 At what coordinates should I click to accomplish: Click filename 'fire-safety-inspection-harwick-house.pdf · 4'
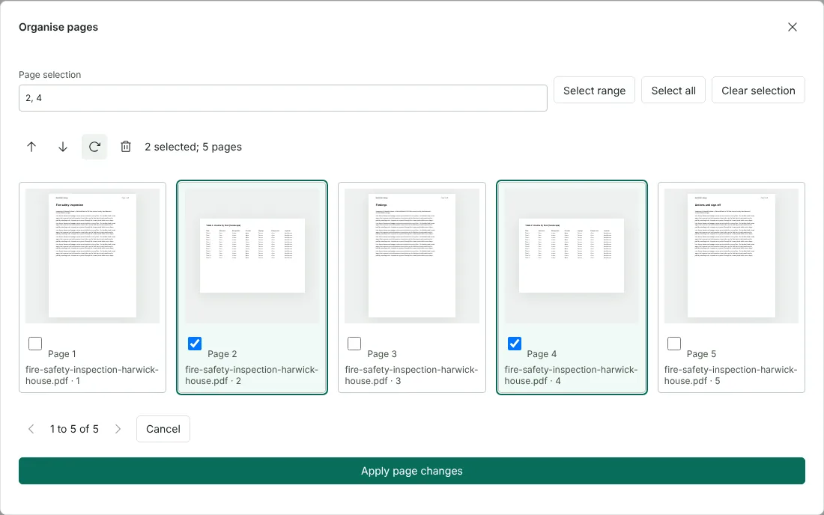(x=572, y=375)
